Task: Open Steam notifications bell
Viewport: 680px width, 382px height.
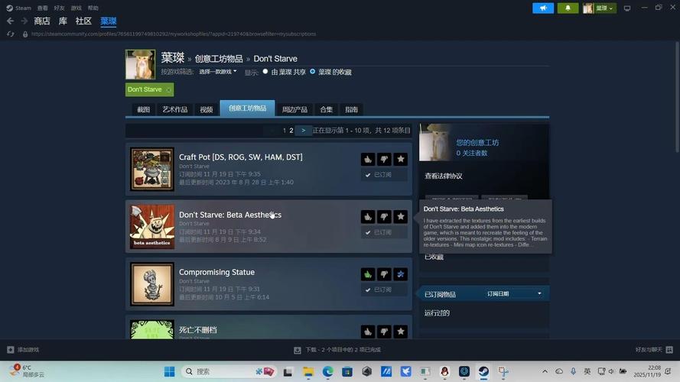Action: pyautogui.click(x=568, y=8)
